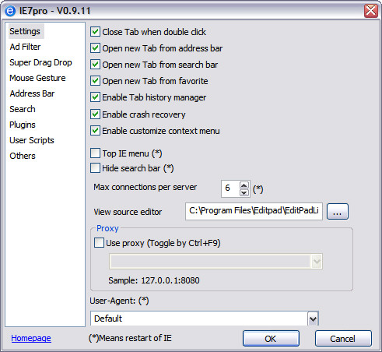382x352 pixels.
Task: Expand the User-Agent dropdown arrow
Action: coord(313,319)
